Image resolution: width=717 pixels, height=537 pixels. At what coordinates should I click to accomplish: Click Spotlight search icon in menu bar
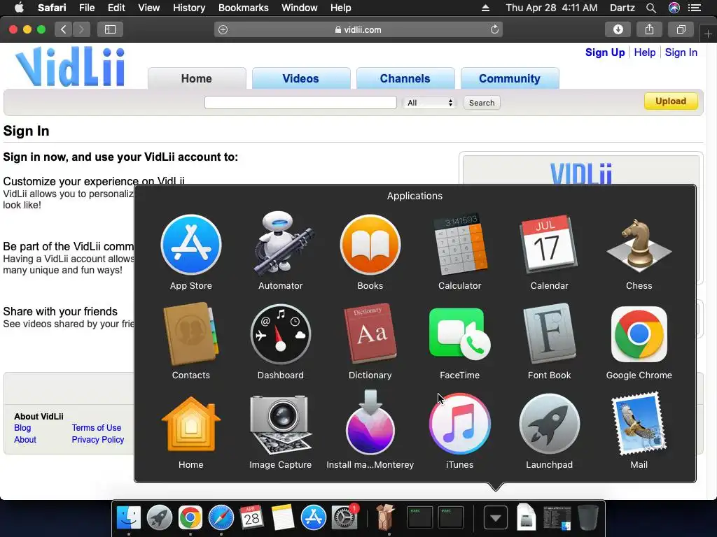click(650, 8)
